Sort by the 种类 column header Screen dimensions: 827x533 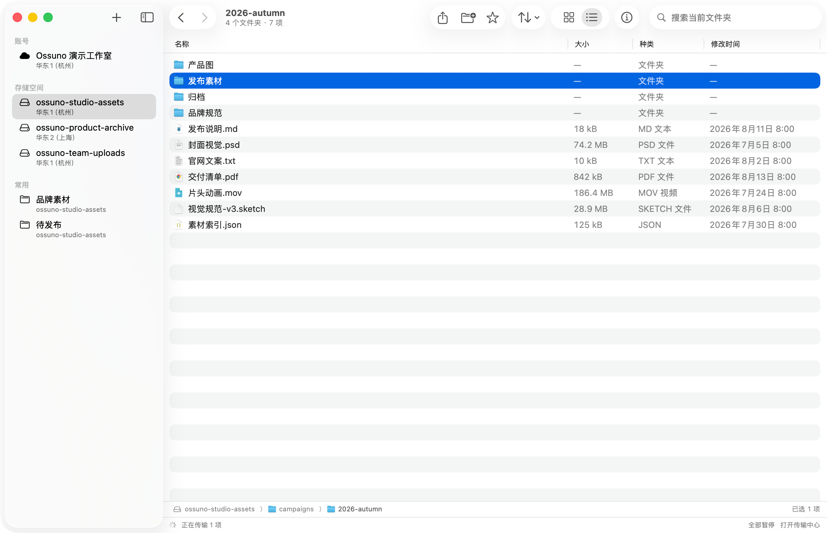pos(647,44)
